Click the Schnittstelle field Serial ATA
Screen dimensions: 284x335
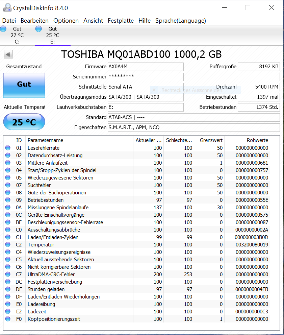(x=146, y=87)
